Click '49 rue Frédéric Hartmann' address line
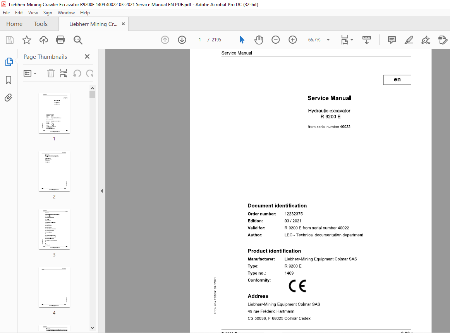This screenshot has width=450, height=333. pyautogui.click(x=271, y=311)
